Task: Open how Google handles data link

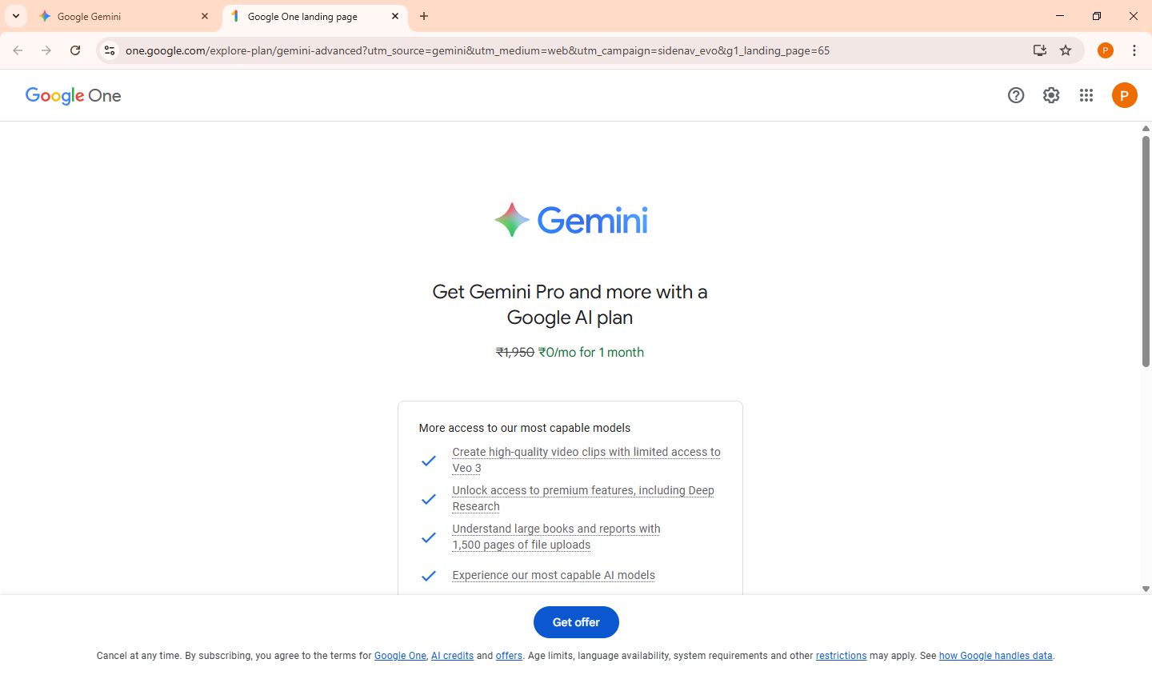Action: [995, 656]
